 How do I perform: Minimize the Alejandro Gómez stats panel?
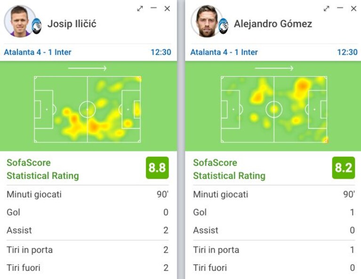click(340, 8)
